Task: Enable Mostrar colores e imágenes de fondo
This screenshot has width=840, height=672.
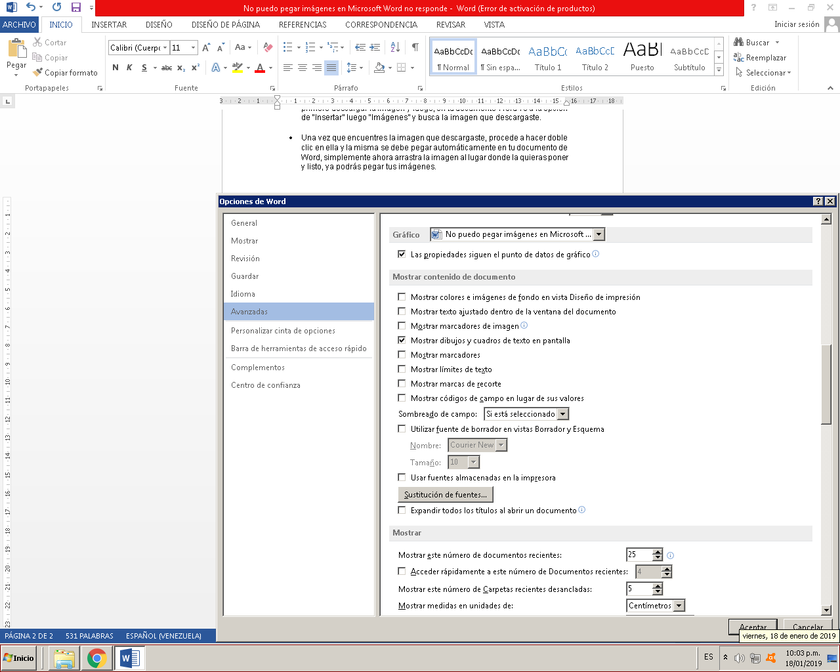Action: tap(402, 297)
